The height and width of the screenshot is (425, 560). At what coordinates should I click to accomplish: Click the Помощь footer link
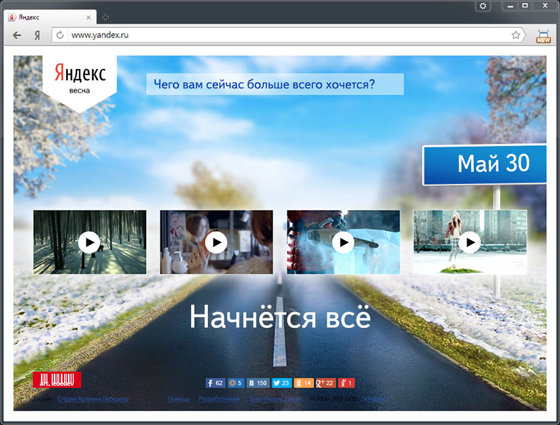[179, 398]
